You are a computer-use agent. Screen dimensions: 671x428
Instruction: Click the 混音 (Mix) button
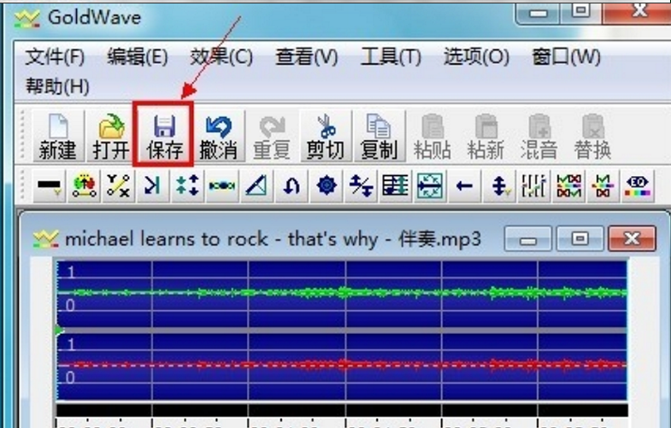[539, 136]
